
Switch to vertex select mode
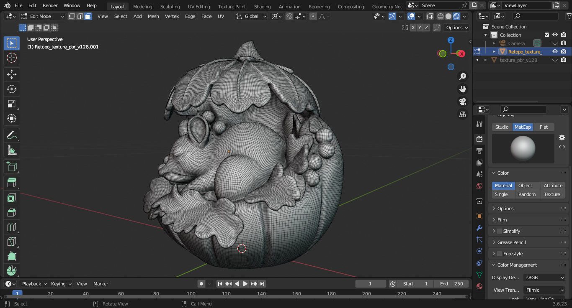coord(72,16)
